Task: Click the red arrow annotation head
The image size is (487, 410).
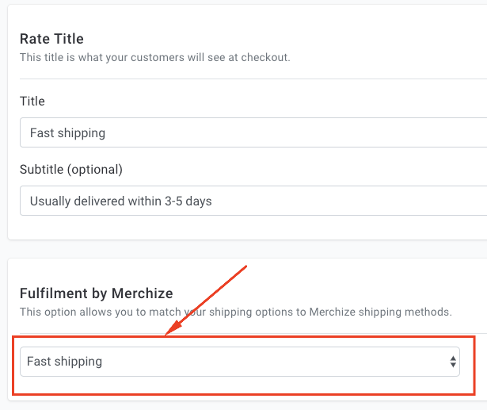Action: [173, 329]
